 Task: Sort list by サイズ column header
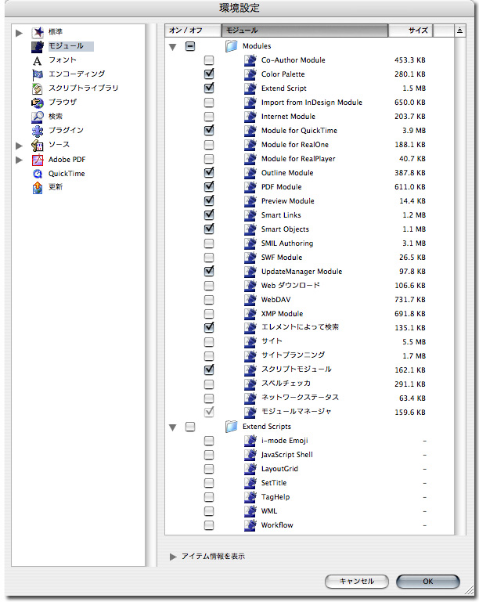tap(420, 31)
